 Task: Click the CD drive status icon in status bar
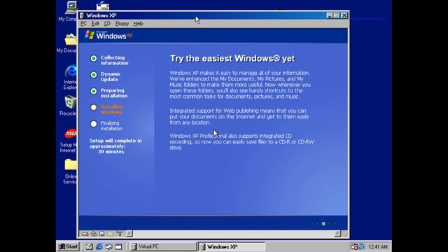[94, 234]
